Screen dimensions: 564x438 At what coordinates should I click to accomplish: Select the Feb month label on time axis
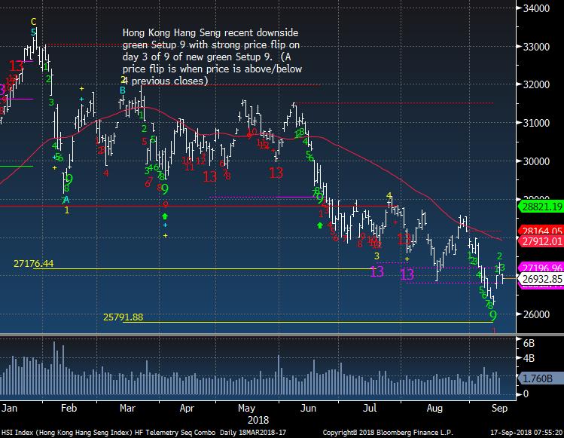pyautogui.click(x=69, y=408)
